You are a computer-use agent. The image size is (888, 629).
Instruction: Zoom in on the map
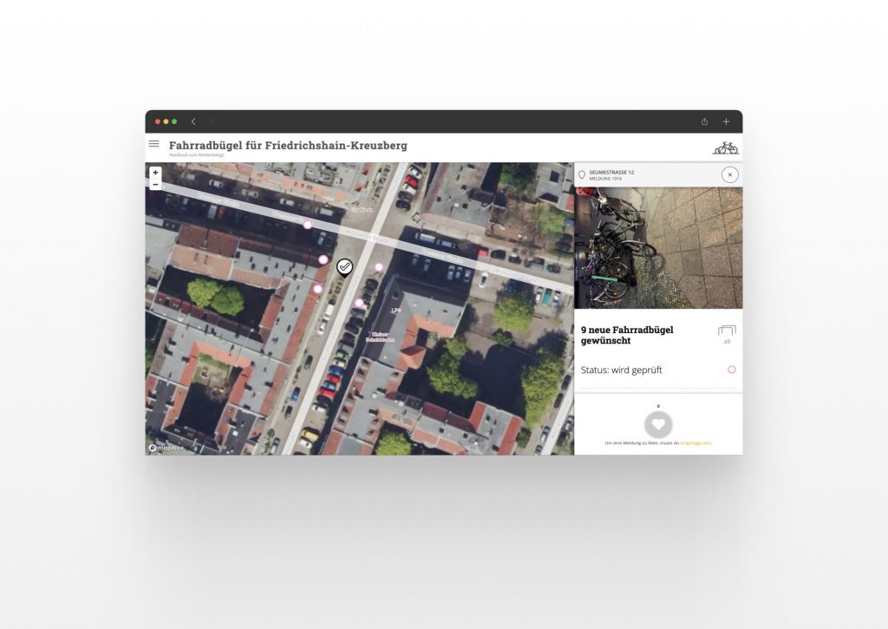point(155,173)
